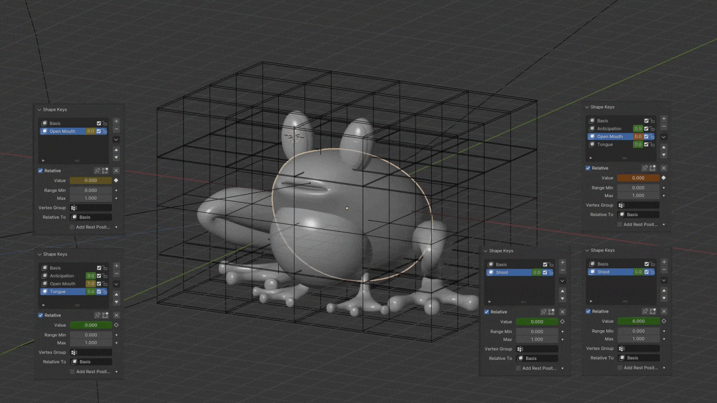Click Range Min field in the yellow-value panel
Screen dimensions: 717x403
91,190
